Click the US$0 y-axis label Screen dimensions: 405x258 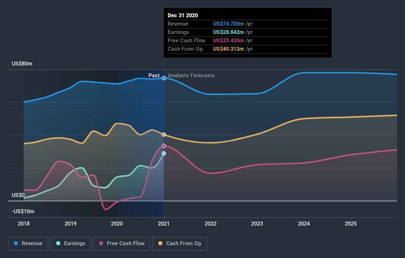pos(18,195)
